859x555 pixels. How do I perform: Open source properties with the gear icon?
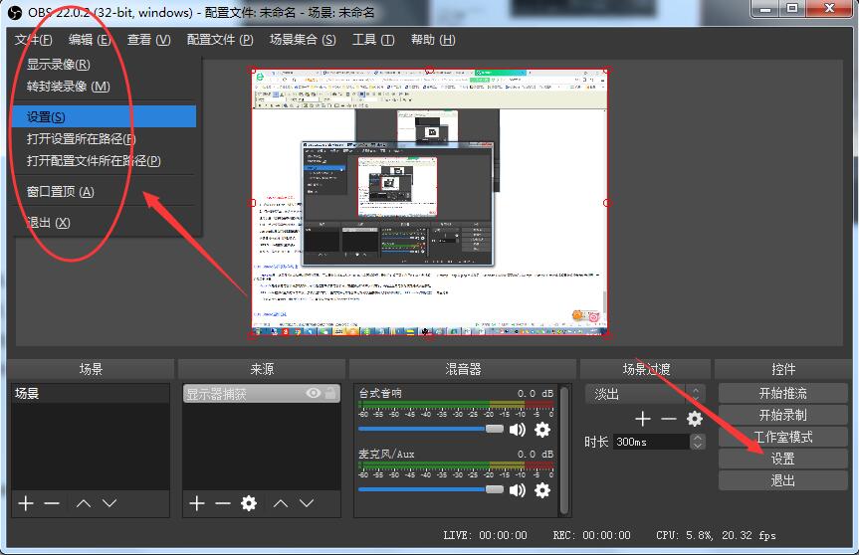[249, 503]
